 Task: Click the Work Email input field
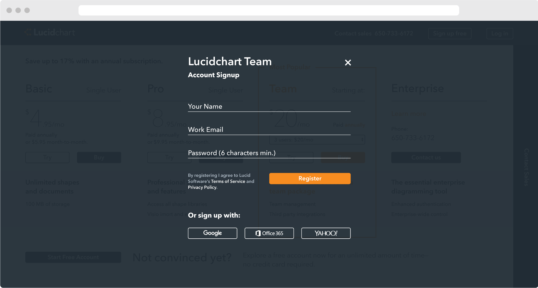pyautogui.click(x=269, y=130)
